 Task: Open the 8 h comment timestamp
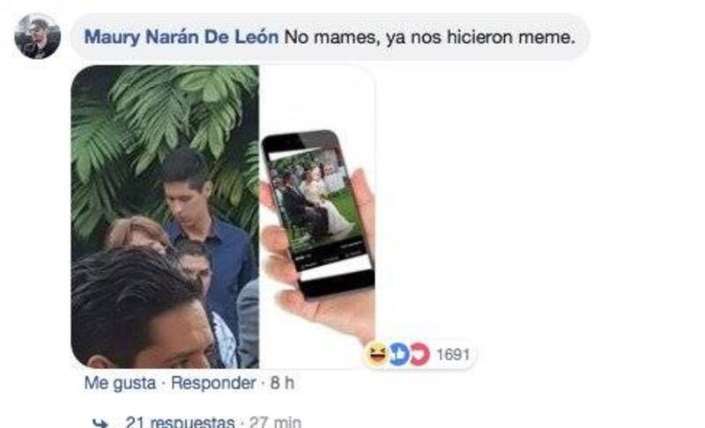coord(282,383)
